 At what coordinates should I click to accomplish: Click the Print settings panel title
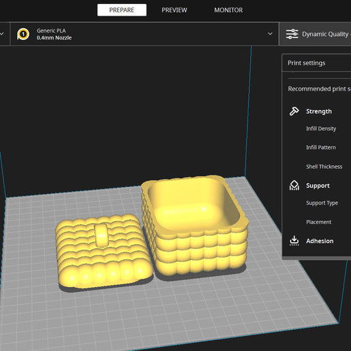[x=306, y=63]
